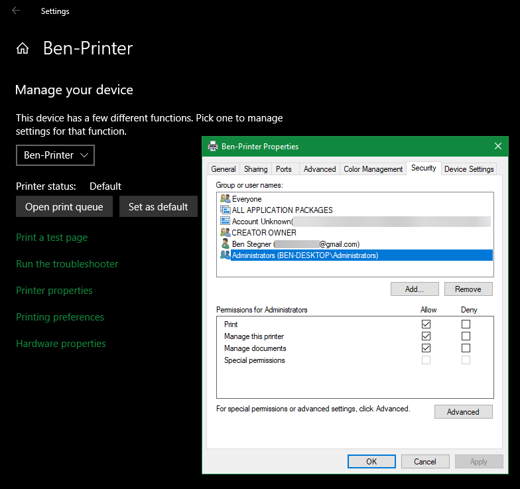Check Deny for Manage this printer
The height and width of the screenshot is (489, 520).
click(466, 336)
